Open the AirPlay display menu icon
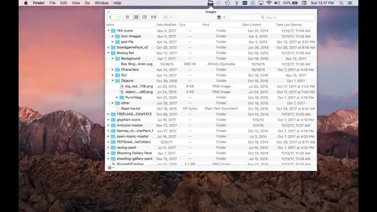 (x=260, y=3)
